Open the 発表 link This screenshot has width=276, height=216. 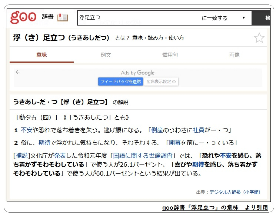[60, 156]
